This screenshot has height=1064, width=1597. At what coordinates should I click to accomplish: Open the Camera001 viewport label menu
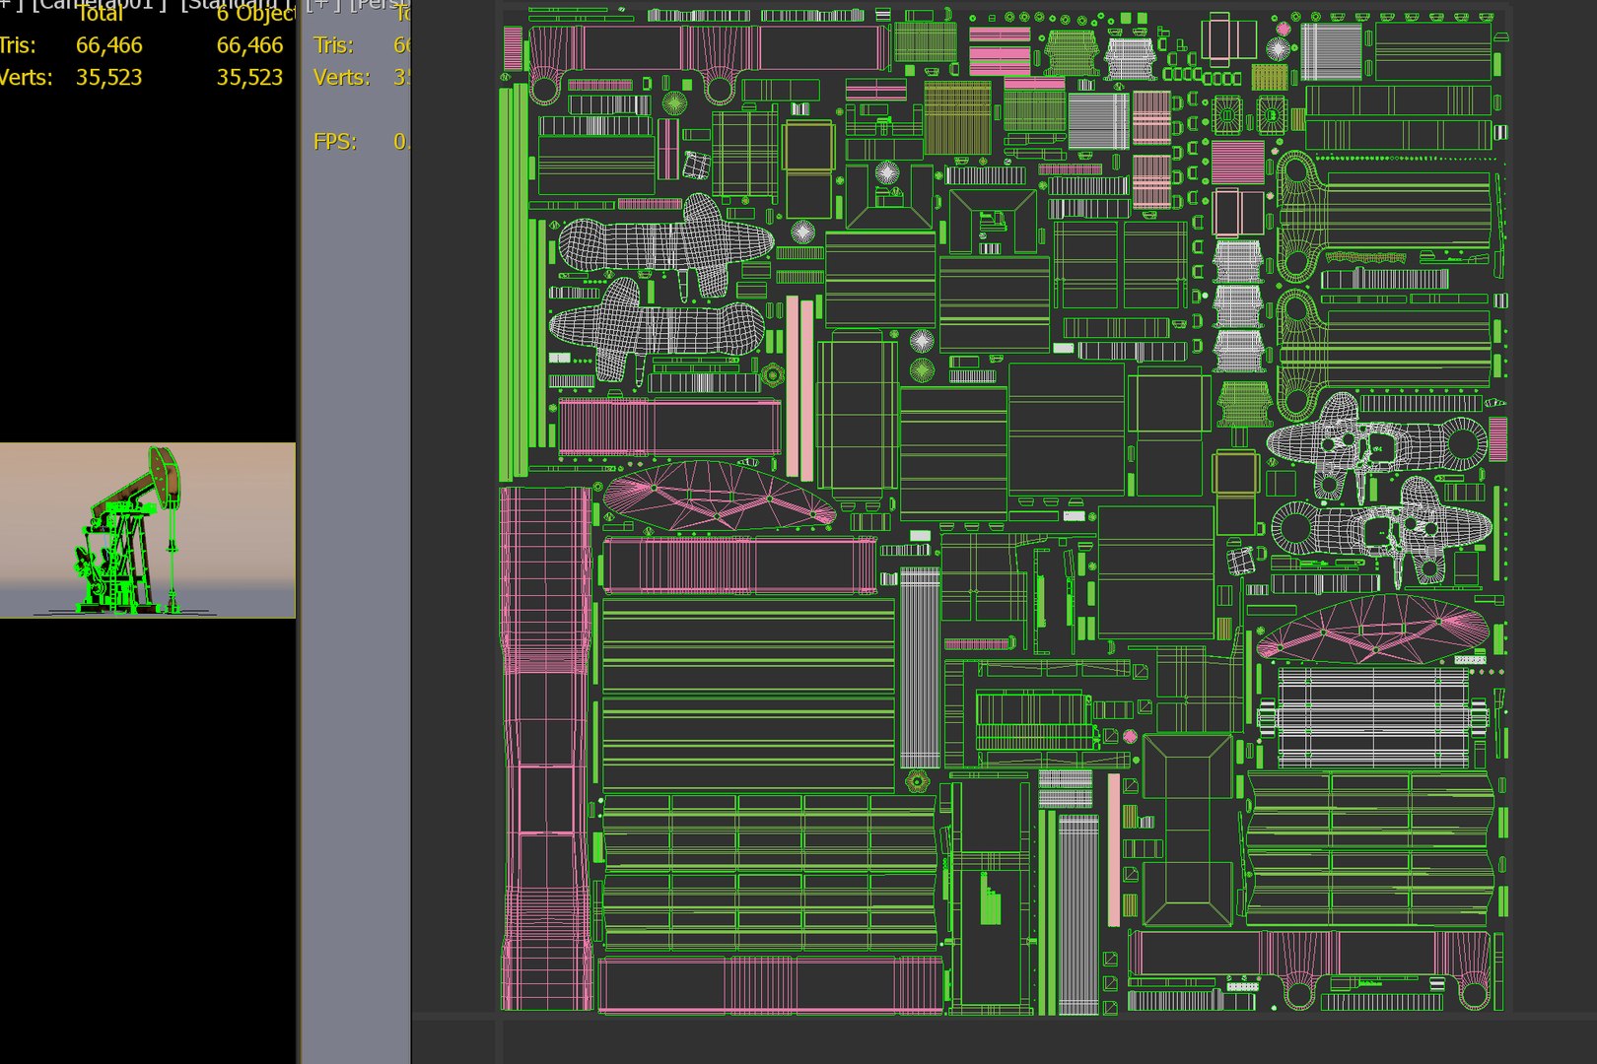point(99,4)
